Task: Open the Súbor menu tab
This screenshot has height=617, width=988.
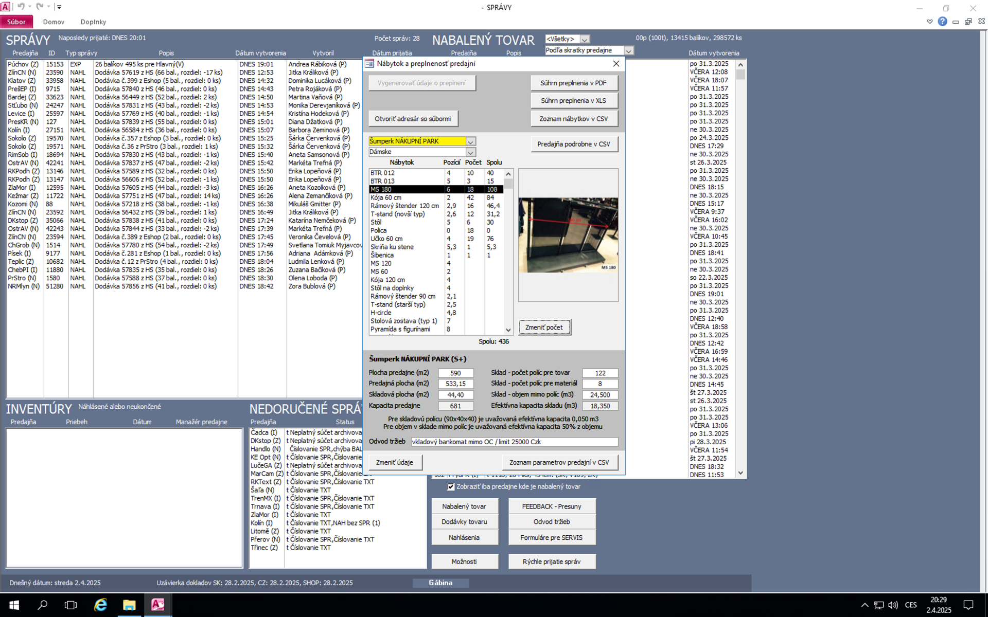Action: (x=16, y=22)
